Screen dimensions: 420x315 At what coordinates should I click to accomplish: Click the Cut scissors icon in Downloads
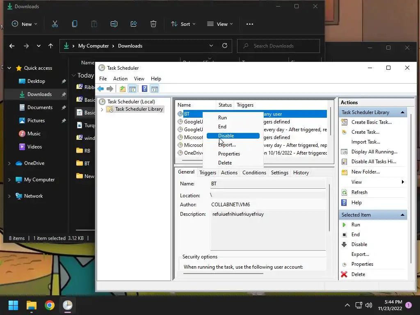pos(55,24)
